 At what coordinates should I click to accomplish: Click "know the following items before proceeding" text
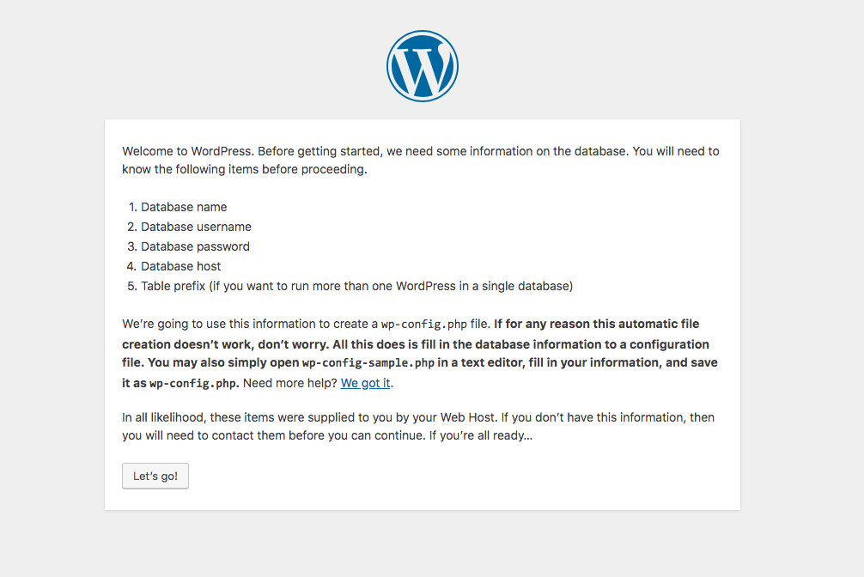click(x=245, y=170)
